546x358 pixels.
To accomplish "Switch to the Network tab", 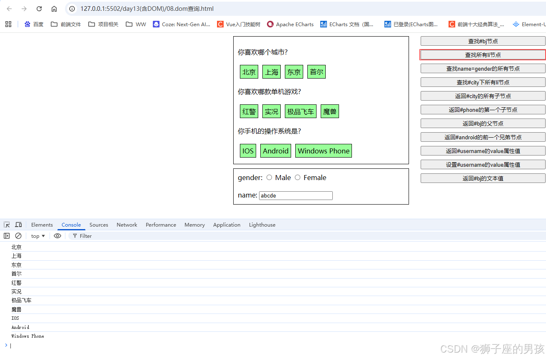I will coord(127,225).
